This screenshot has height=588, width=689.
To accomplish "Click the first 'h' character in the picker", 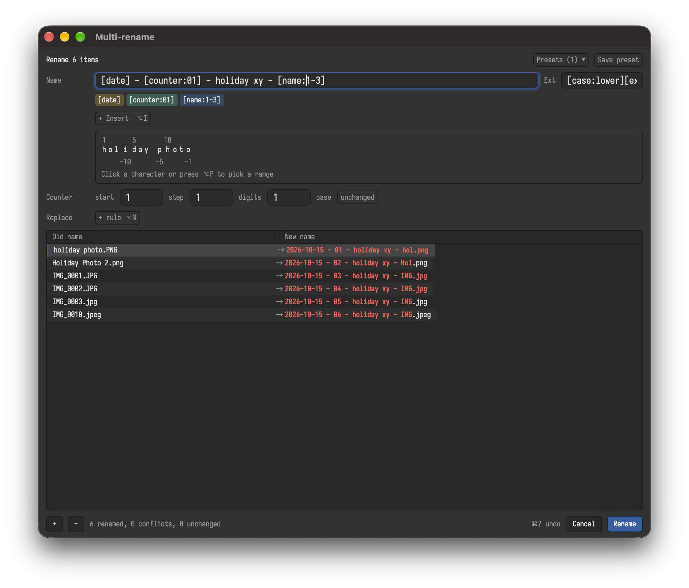I will click(104, 150).
